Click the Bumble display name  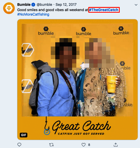24,4
